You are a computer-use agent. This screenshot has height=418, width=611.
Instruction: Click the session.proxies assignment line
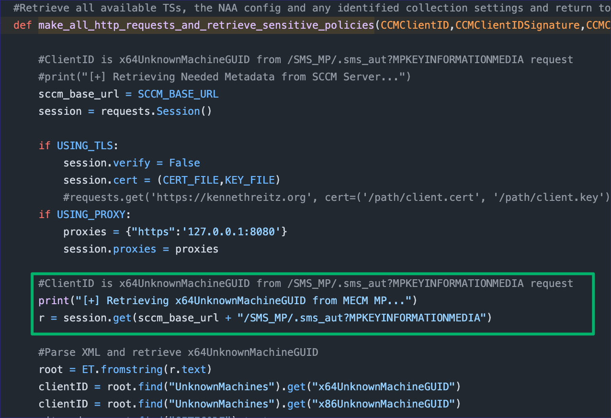141,249
